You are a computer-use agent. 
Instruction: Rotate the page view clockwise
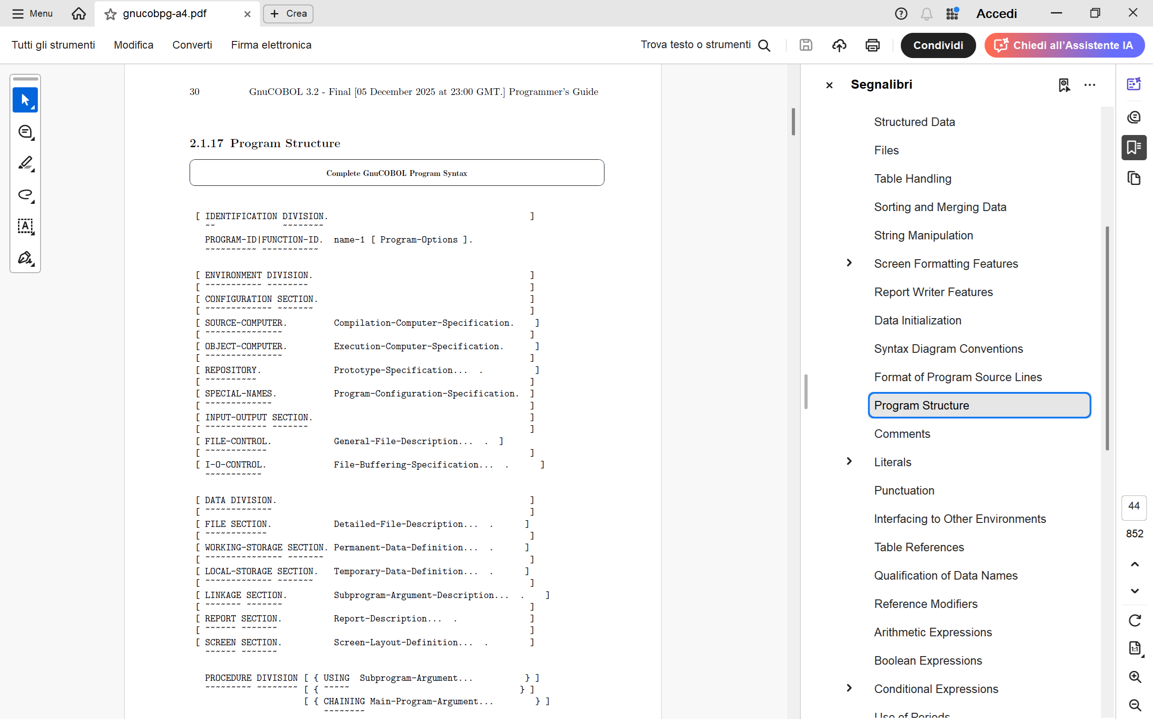coord(1135,620)
